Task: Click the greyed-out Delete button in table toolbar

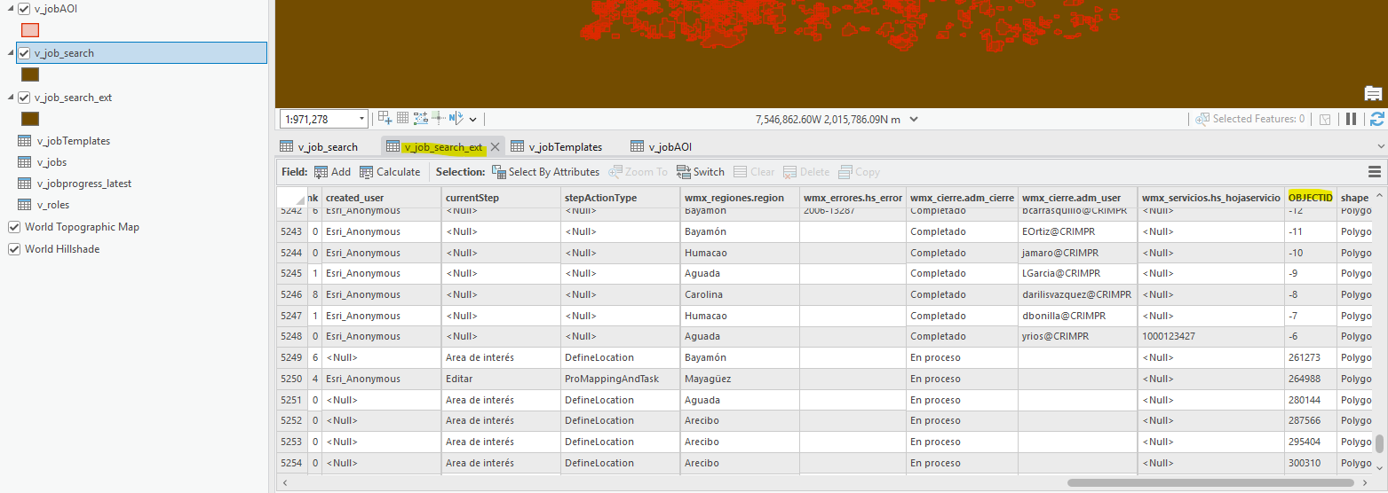Action: coord(806,172)
